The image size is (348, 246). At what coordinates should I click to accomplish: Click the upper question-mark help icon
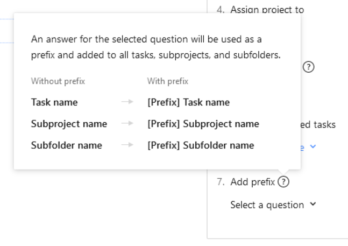309,67
